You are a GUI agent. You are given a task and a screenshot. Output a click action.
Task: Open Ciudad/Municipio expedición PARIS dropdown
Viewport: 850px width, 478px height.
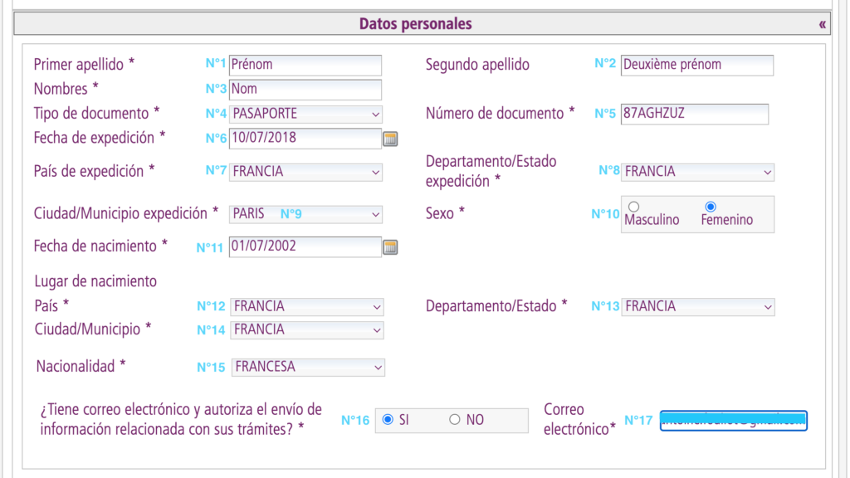305,214
